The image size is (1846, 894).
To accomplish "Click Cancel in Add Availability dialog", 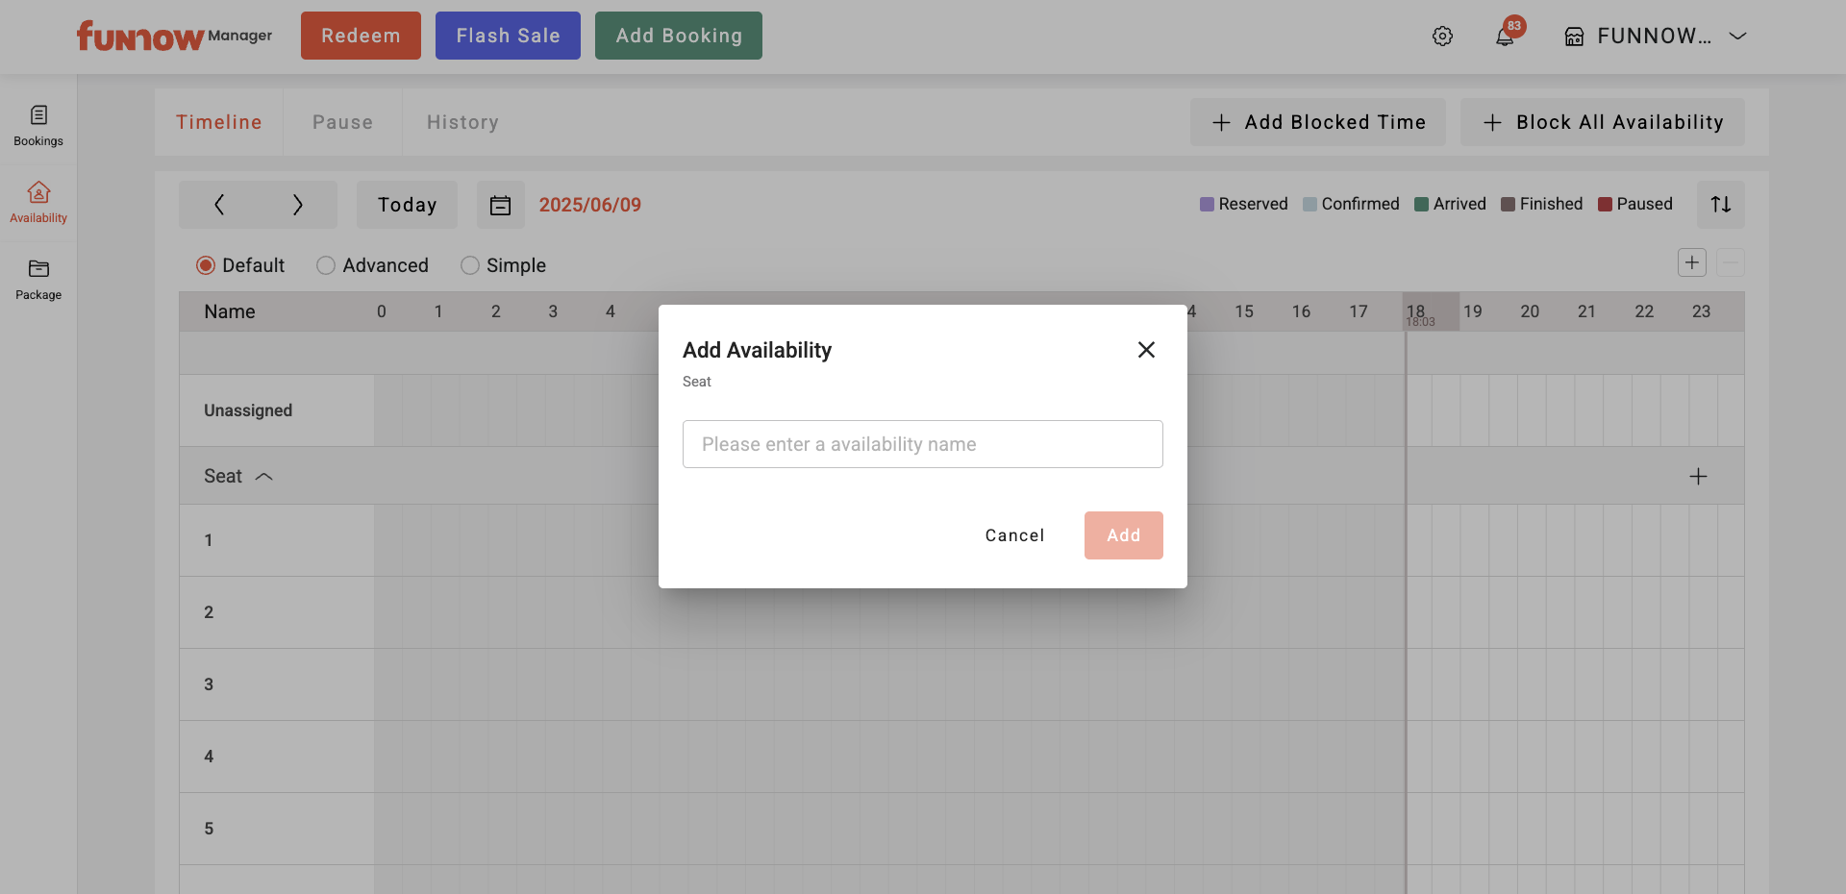I will (x=1014, y=535).
